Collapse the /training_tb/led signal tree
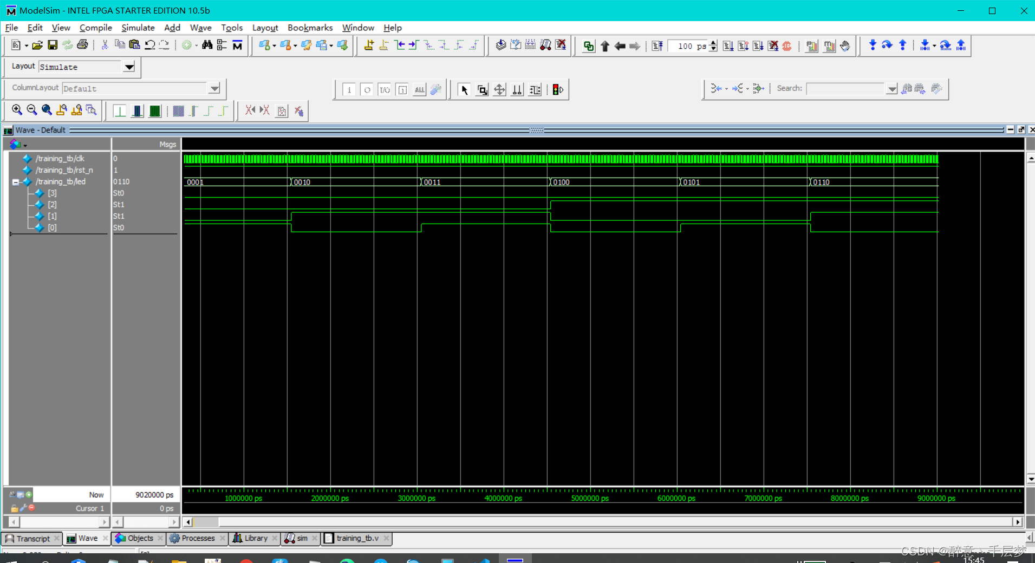Viewport: 1035px width, 563px height. 15,182
